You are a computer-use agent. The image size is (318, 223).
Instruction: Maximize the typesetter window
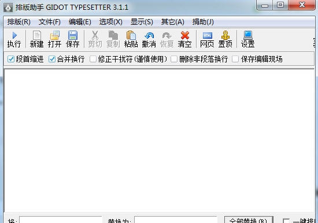(x=280, y=5)
